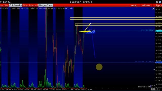The width and height of the screenshot is (162, 91).
Task: Click the cyan POC yesterday price marker
Action: (x=158, y=31)
